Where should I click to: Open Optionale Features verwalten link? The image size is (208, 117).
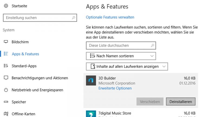[110, 17]
